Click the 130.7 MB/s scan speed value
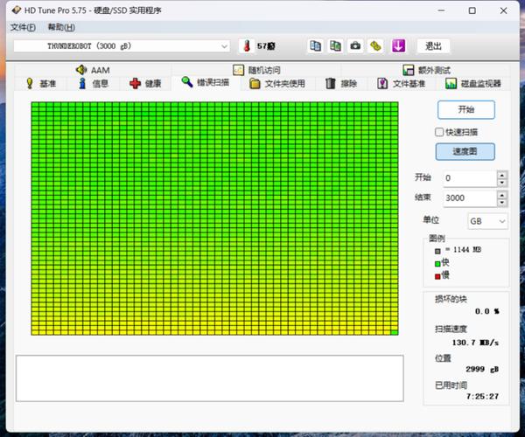The width and height of the screenshot is (525, 437). [x=475, y=343]
